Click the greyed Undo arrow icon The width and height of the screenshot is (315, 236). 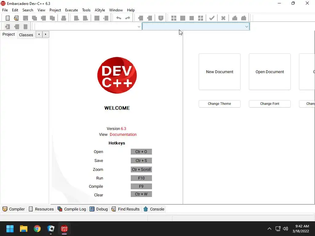pyautogui.click(x=119, y=18)
